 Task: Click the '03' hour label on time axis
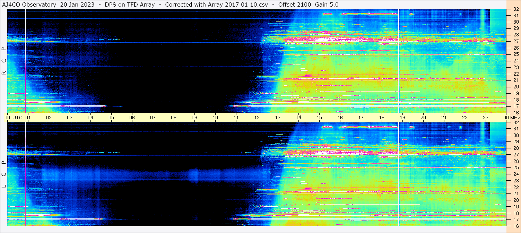[x=70, y=118]
